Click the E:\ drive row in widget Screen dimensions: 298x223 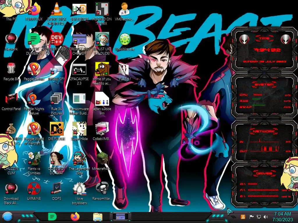(265, 196)
